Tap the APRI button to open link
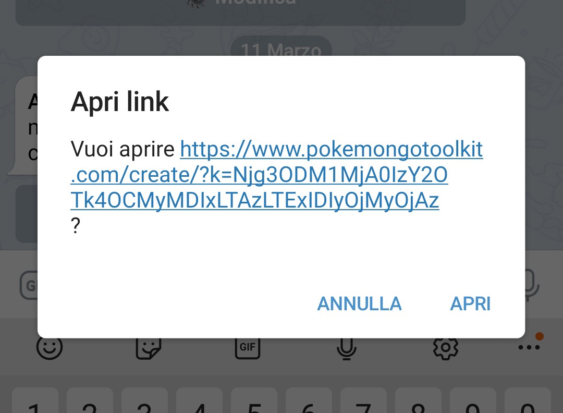 click(x=470, y=304)
